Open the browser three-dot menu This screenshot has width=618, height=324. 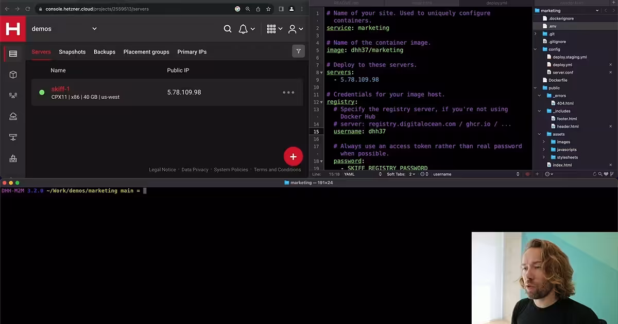302,9
